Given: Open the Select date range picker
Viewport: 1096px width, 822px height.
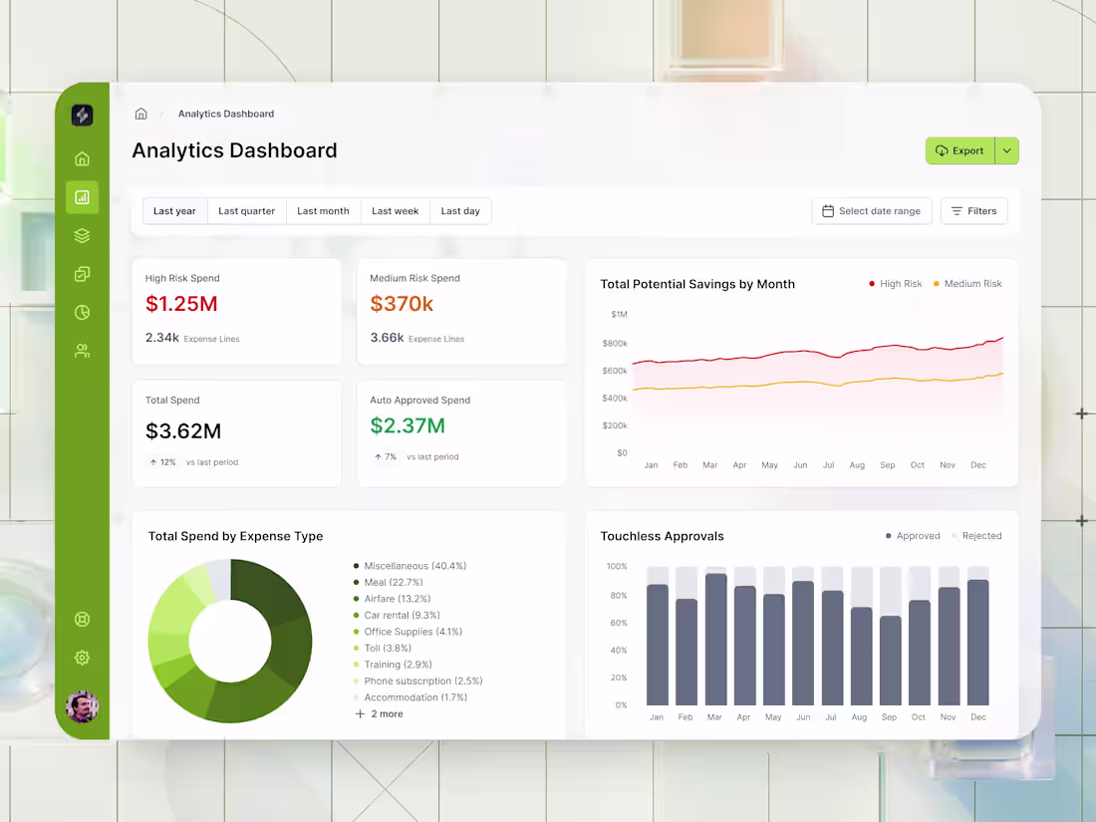Looking at the screenshot, I should (871, 210).
